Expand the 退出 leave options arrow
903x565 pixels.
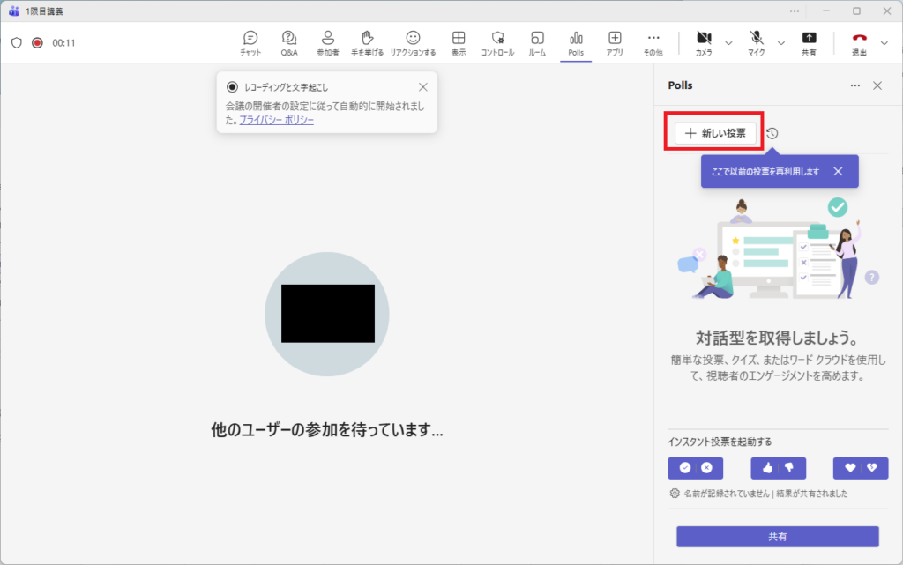pyautogui.click(x=884, y=42)
